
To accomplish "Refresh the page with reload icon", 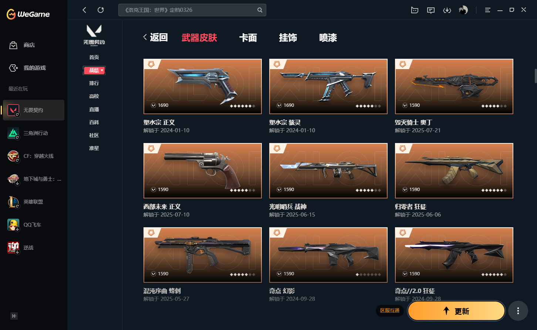I will (x=101, y=10).
